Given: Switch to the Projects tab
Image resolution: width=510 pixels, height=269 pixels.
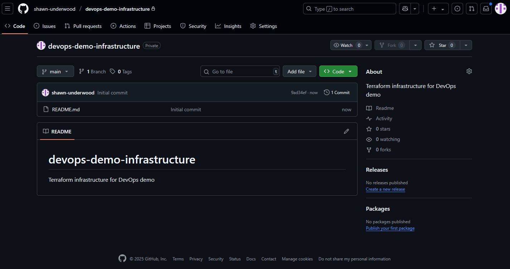Looking at the screenshot, I should (158, 26).
